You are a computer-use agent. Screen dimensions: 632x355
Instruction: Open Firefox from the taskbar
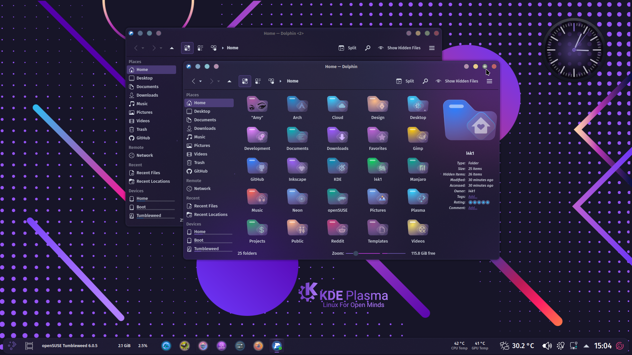click(258, 346)
